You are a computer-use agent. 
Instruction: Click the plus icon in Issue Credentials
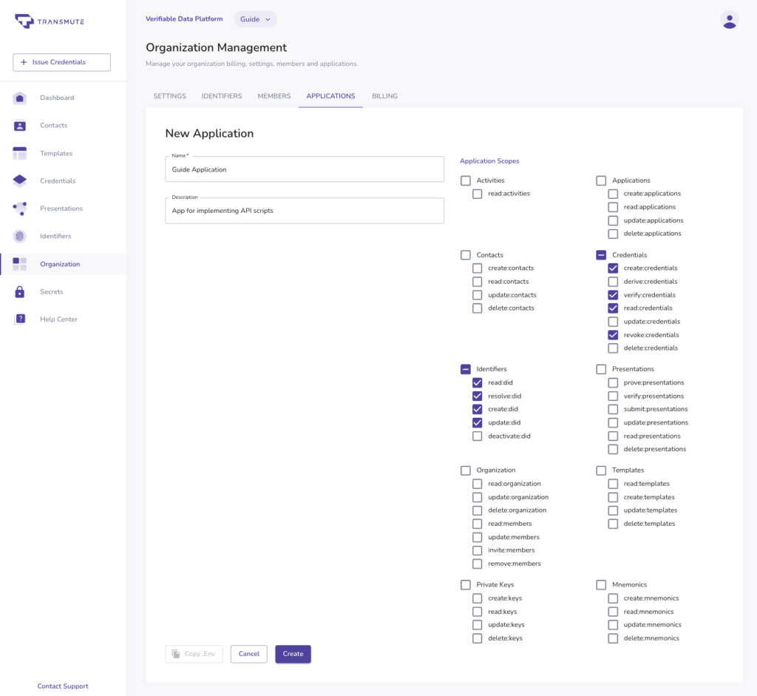pyautogui.click(x=24, y=62)
